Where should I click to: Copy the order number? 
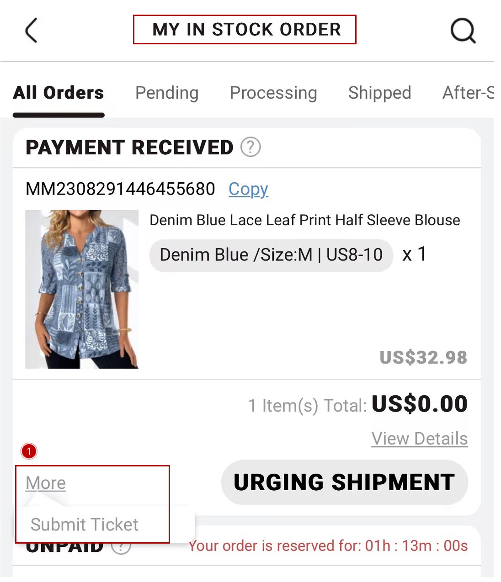coord(248,189)
